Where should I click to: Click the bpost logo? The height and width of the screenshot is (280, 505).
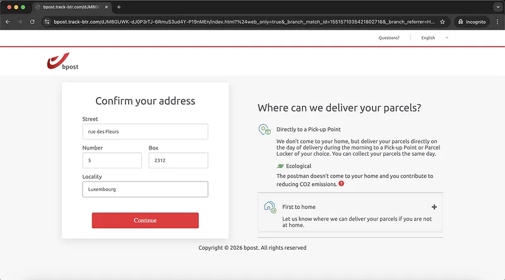click(x=62, y=61)
